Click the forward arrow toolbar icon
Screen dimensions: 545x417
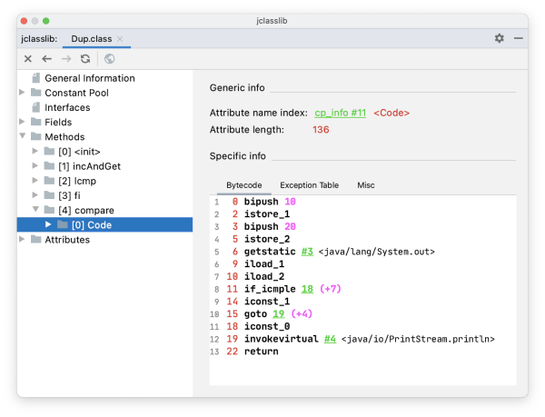pyautogui.click(x=66, y=59)
